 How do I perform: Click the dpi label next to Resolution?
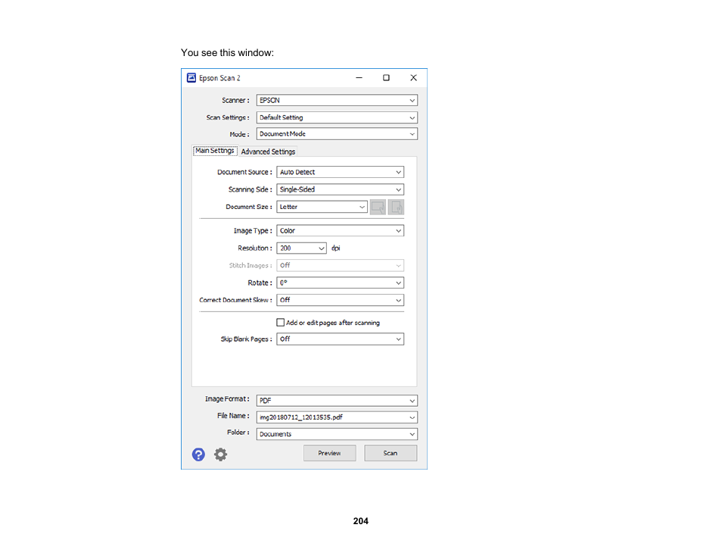[x=336, y=248]
